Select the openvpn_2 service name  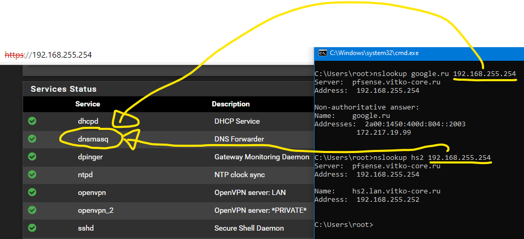coord(96,211)
